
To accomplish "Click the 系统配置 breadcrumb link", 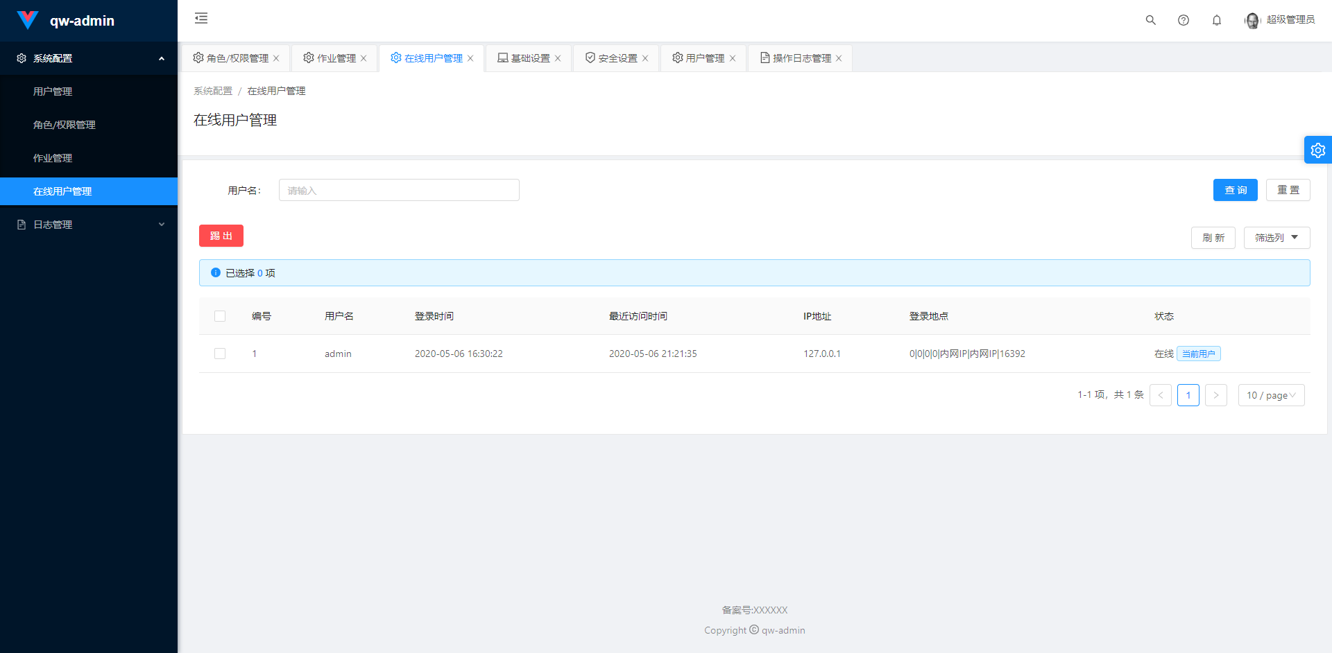I will tap(213, 91).
